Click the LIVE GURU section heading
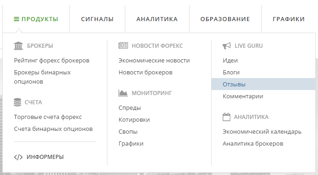Viewport: 318px width, 175px height. (249, 46)
